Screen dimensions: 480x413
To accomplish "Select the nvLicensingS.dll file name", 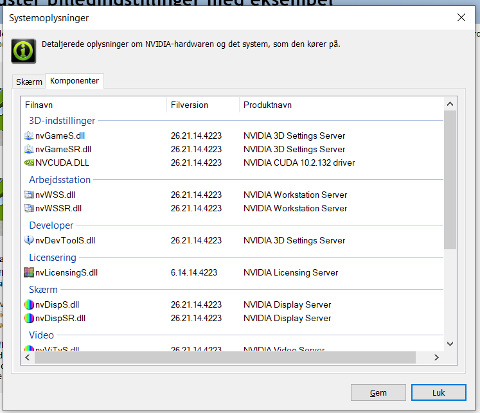I will (x=66, y=272).
